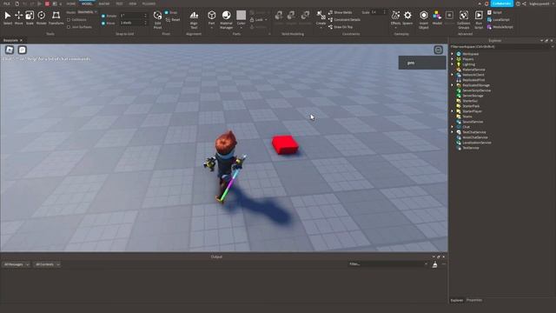The height and width of the screenshot is (313, 556).
Task: Switch to the TEST ribbon tab
Action: pos(119,3)
